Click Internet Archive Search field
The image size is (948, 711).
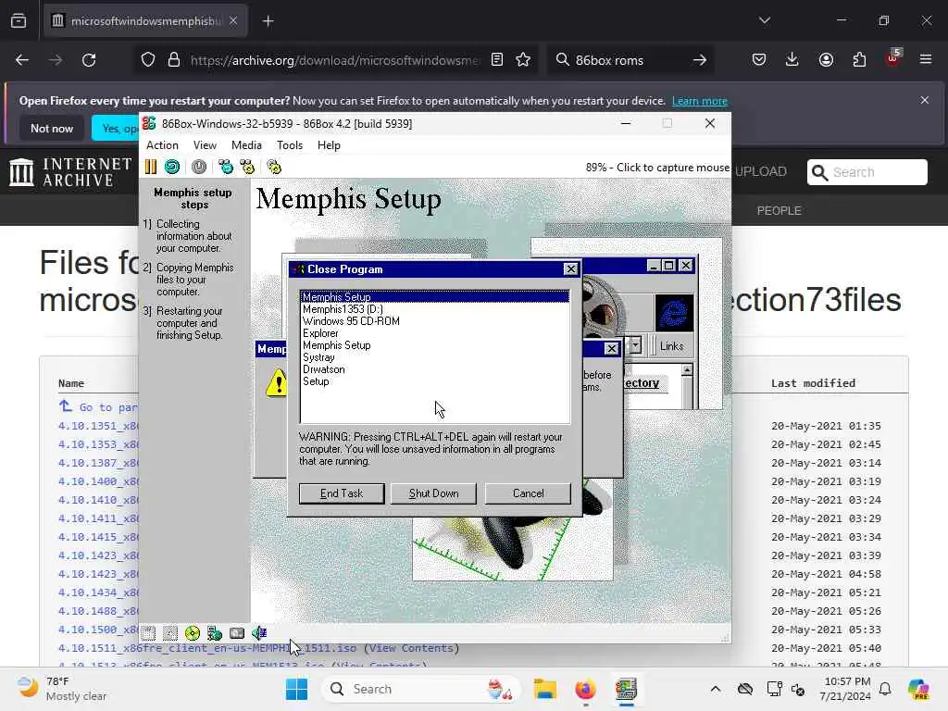coord(867,172)
